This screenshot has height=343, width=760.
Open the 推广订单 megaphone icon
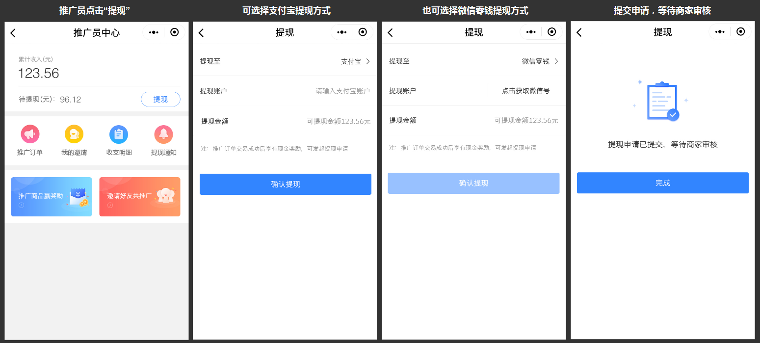(30, 134)
